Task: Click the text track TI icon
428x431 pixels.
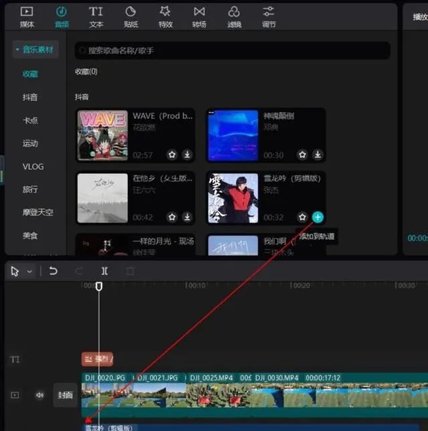Action: [15, 359]
